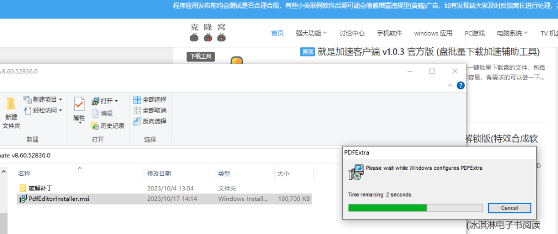Click the 打开 open button
The width and height of the screenshot is (558, 234).
[x=102, y=101]
